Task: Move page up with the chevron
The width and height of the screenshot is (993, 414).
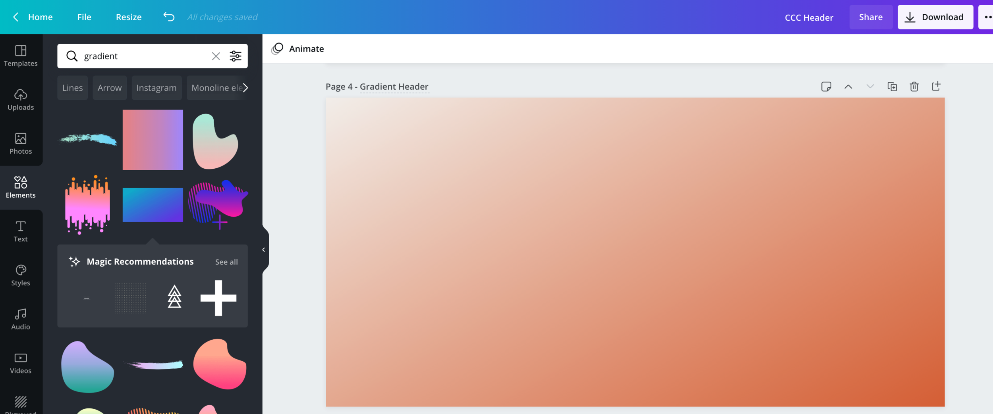Action: point(848,87)
